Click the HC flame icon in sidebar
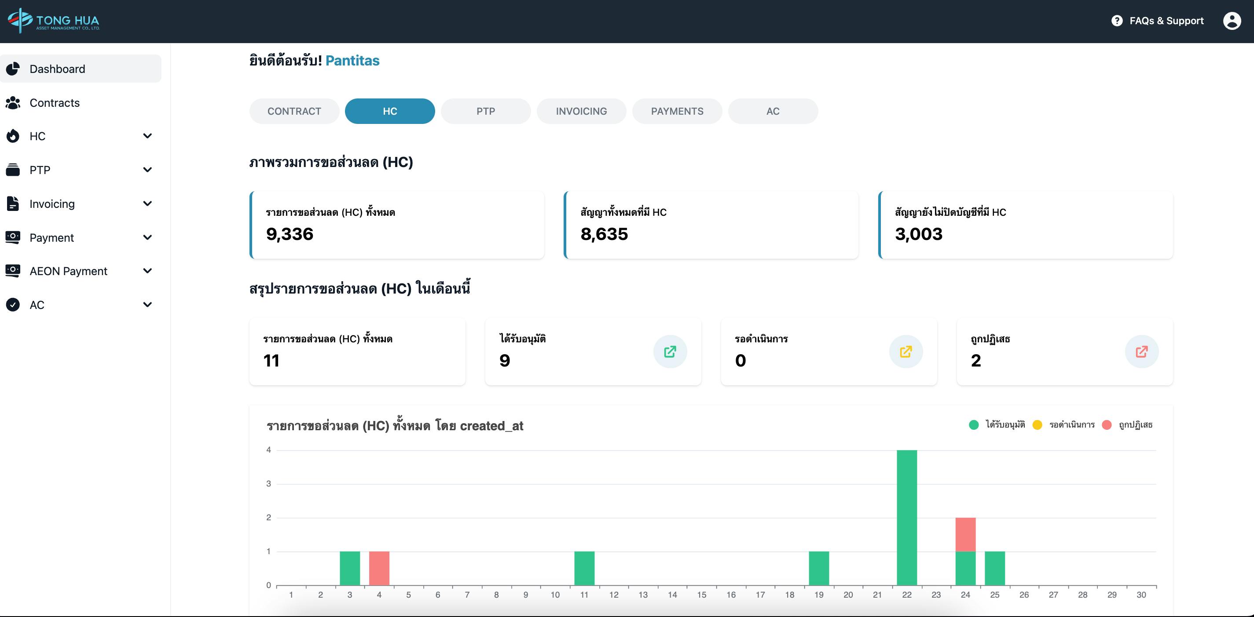Screen dimensions: 1254x617 pos(13,136)
